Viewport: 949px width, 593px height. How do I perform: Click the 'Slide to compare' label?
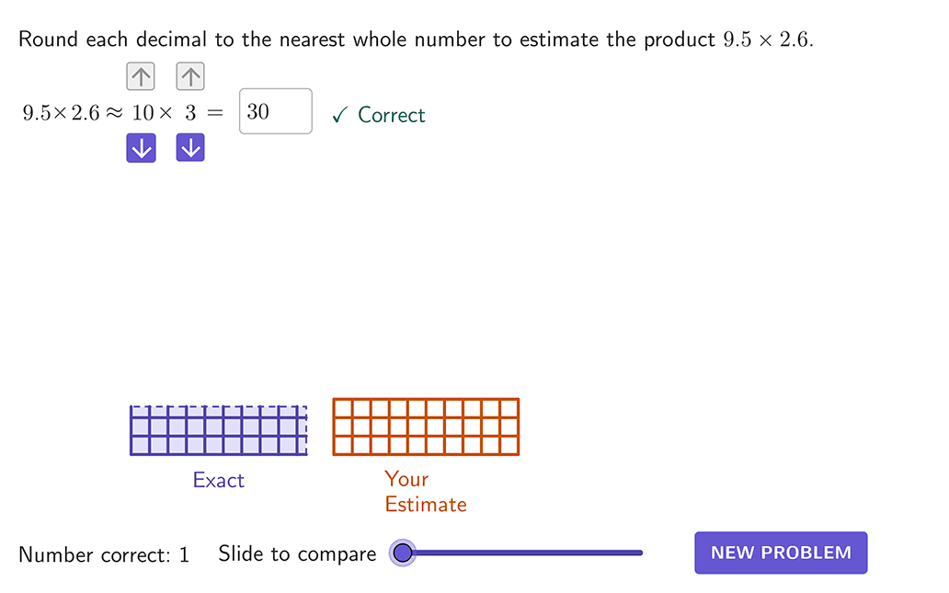coord(297,553)
